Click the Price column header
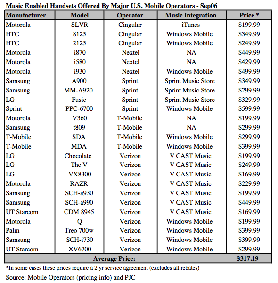The image size is (278, 283). pos(249,15)
